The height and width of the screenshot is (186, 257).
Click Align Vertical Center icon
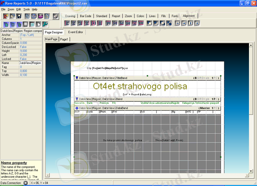115,23
